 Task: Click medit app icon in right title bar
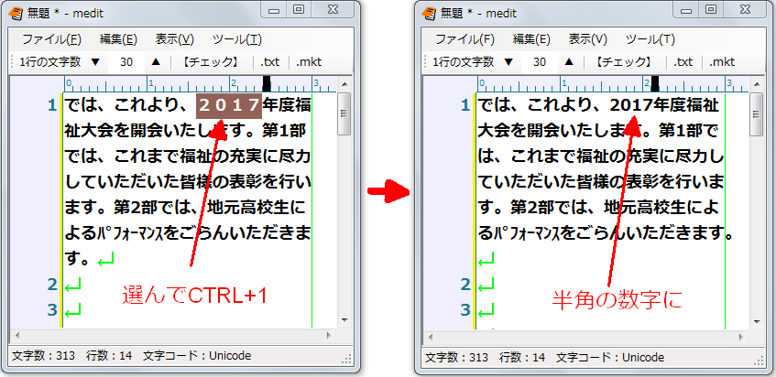tap(429, 14)
